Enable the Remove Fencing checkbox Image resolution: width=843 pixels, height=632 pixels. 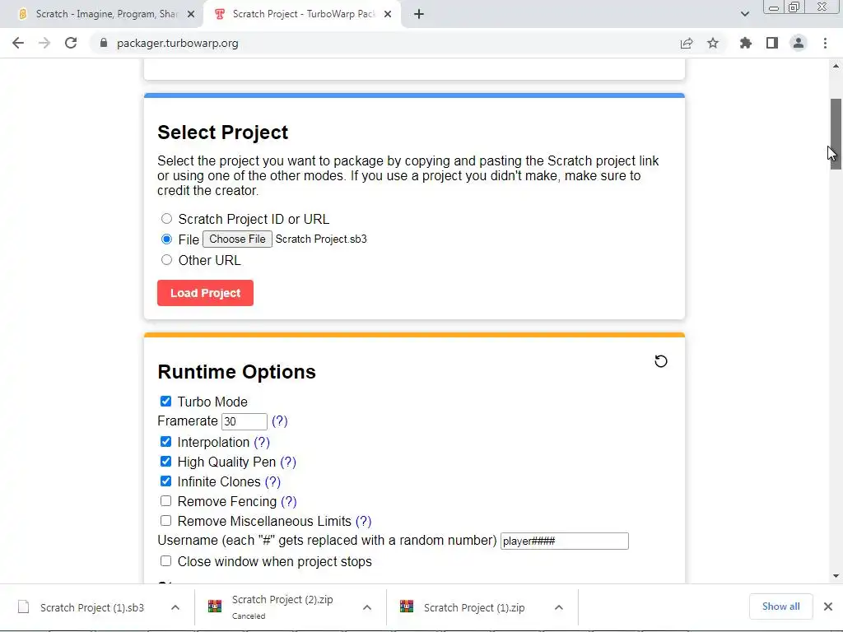point(165,501)
